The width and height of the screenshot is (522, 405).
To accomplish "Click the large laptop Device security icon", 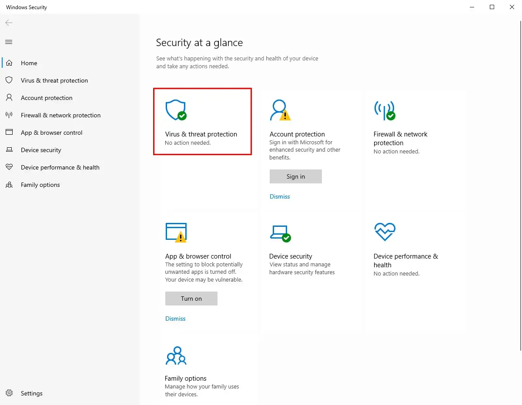I will (x=280, y=233).
